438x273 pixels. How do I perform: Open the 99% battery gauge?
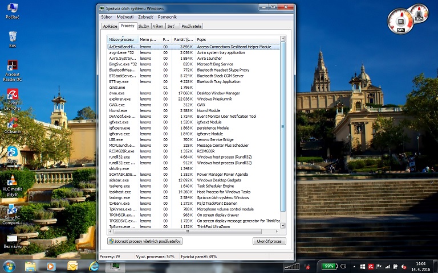[x=329, y=266]
